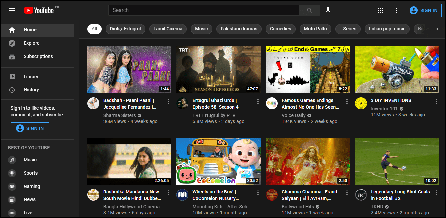Start a voice search with the microphone icon
This screenshot has height=218, width=446.
coord(328,10)
